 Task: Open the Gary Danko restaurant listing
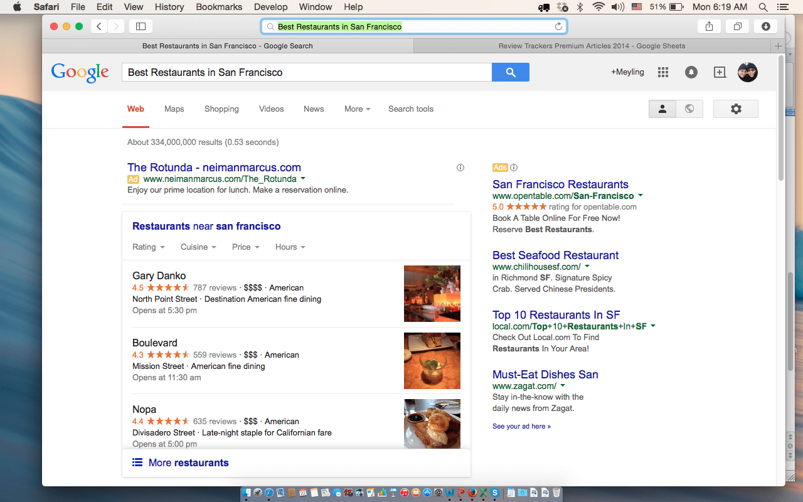click(x=159, y=275)
